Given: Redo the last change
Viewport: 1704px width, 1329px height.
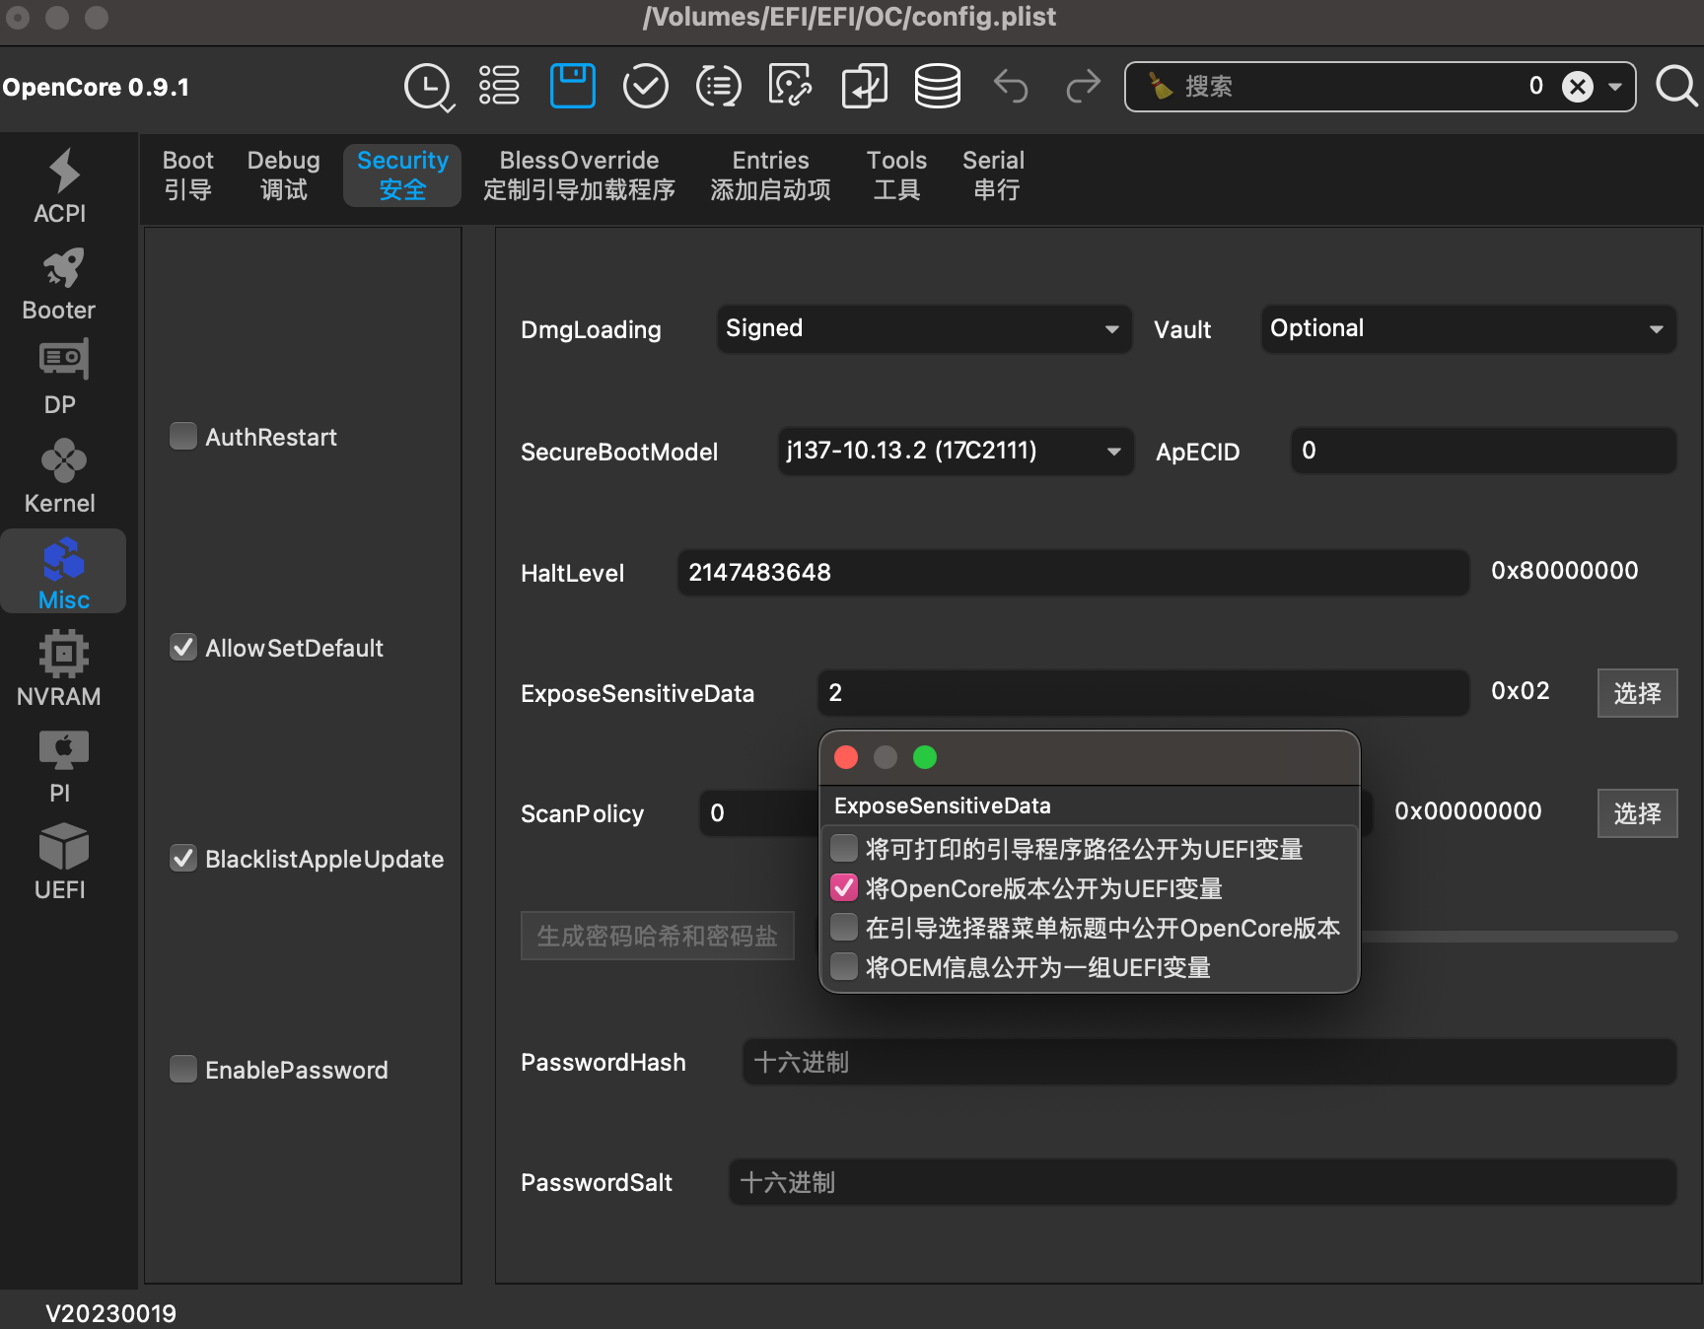Looking at the screenshot, I should (1083, 86).
